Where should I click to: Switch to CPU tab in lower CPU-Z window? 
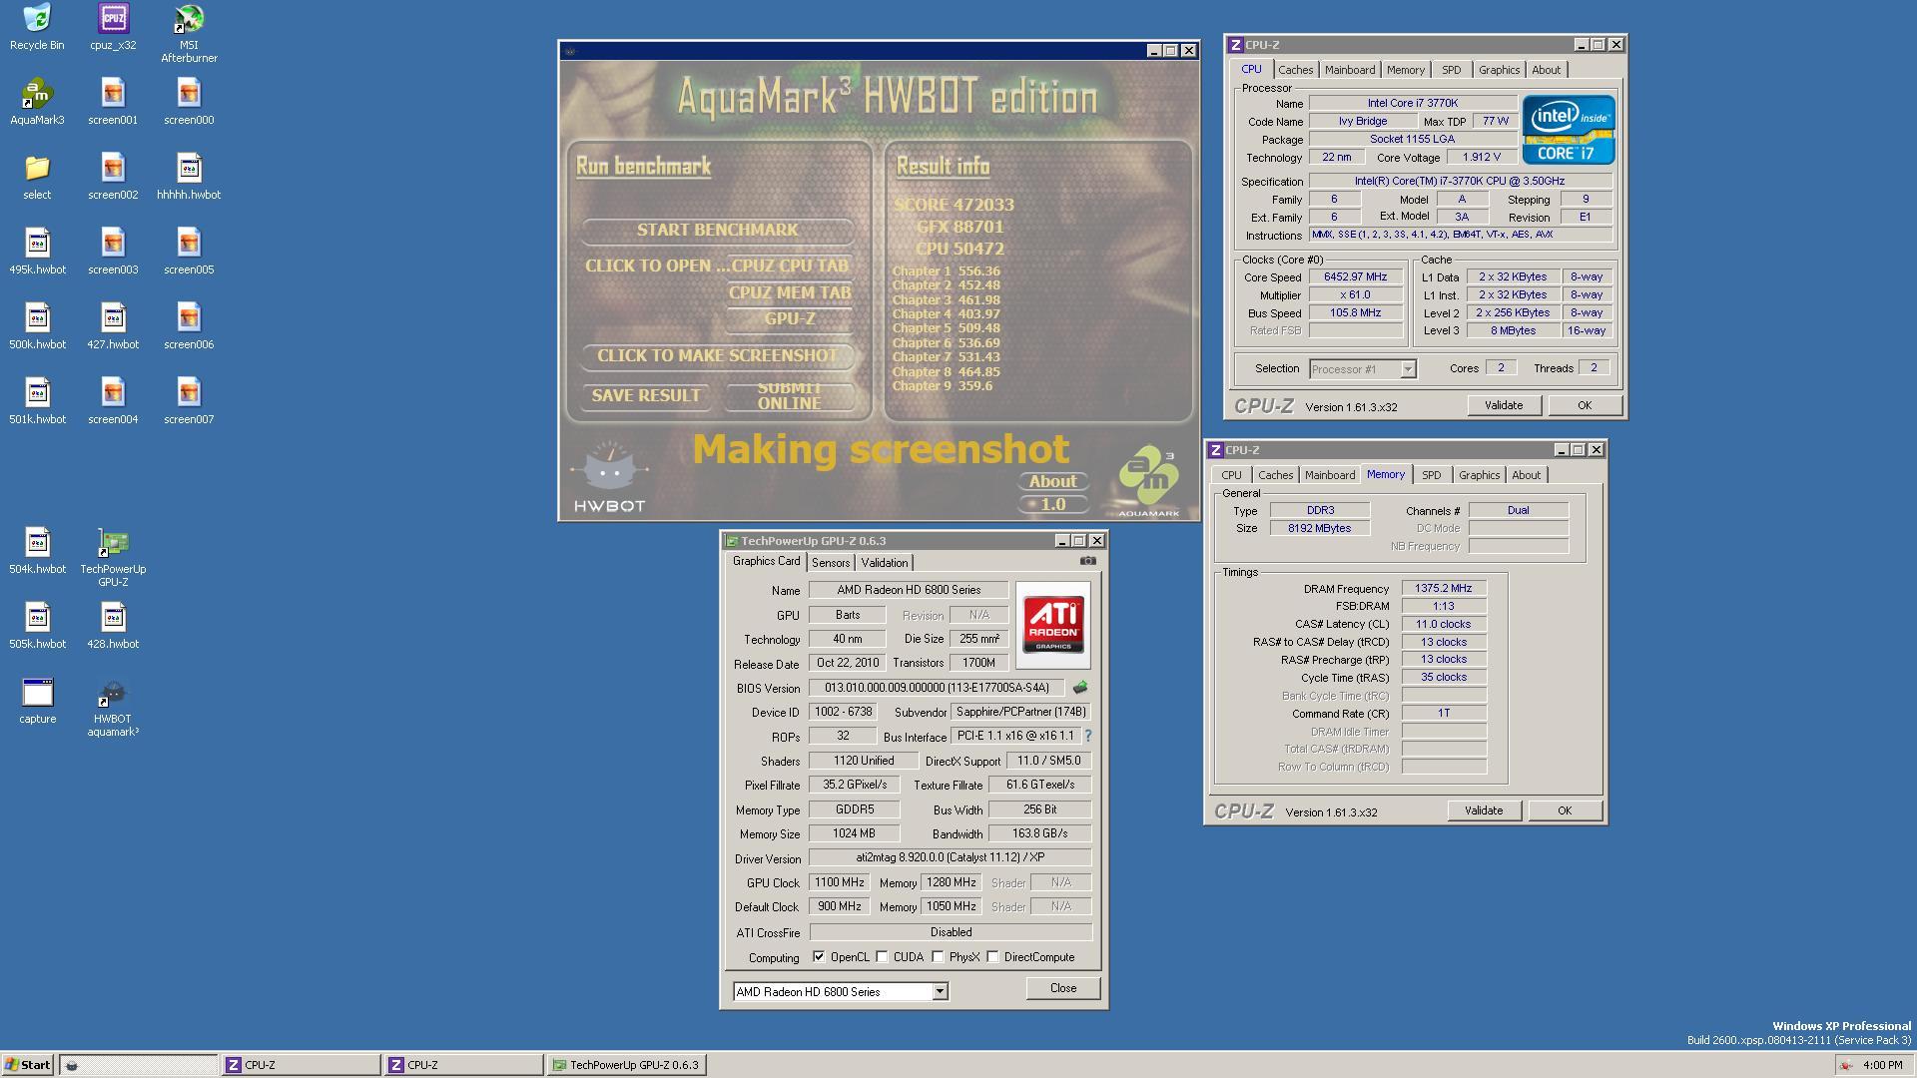tap(1231, 475)
